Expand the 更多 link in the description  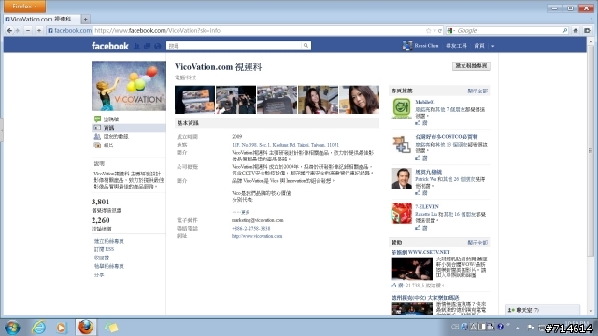(x=245, y=212)
